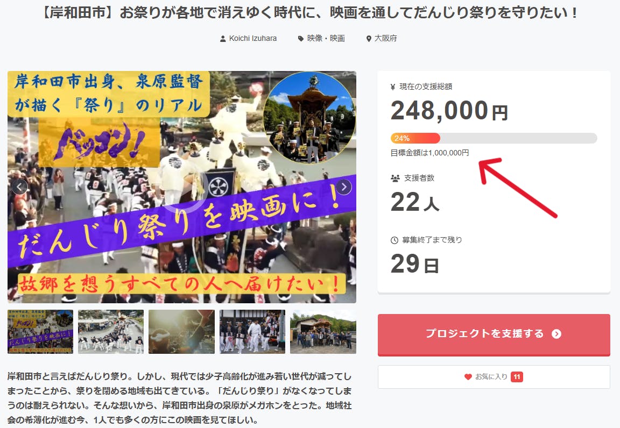The width and height of the screenshot is (620, 428).
Task: Select the third blurry warm-toned thumbnail
Action: 181,332
